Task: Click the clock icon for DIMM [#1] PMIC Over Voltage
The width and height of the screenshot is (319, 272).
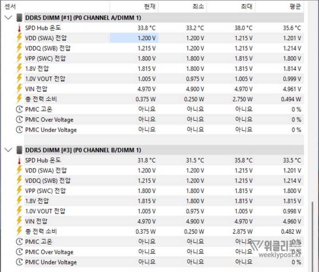Action: [x=19, y=119]
